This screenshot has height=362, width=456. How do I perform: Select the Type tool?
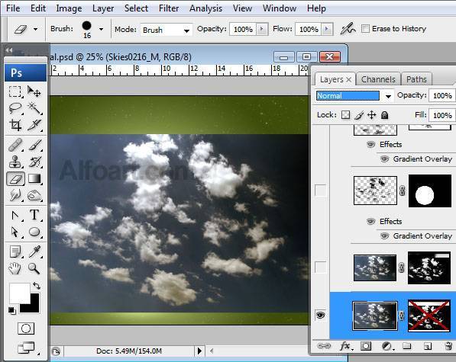click(x=34, y=215)
